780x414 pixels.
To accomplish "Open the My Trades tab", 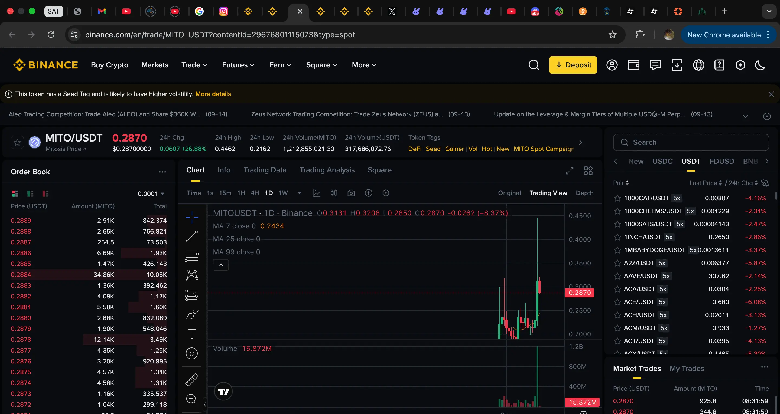I will (x=687, y=369).
